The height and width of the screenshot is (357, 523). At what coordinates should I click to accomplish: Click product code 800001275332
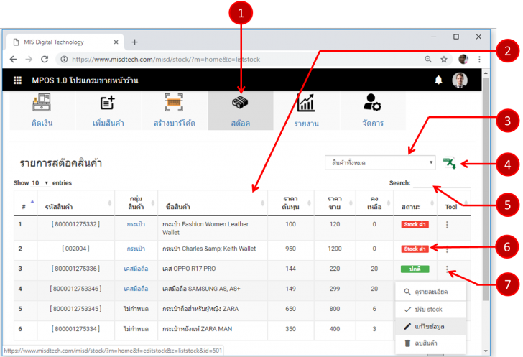coord(75,224)
